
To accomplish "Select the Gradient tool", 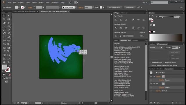I will (9, 48).
